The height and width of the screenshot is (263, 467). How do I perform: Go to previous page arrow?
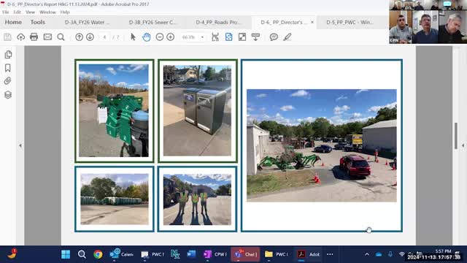tap(80, 37)
